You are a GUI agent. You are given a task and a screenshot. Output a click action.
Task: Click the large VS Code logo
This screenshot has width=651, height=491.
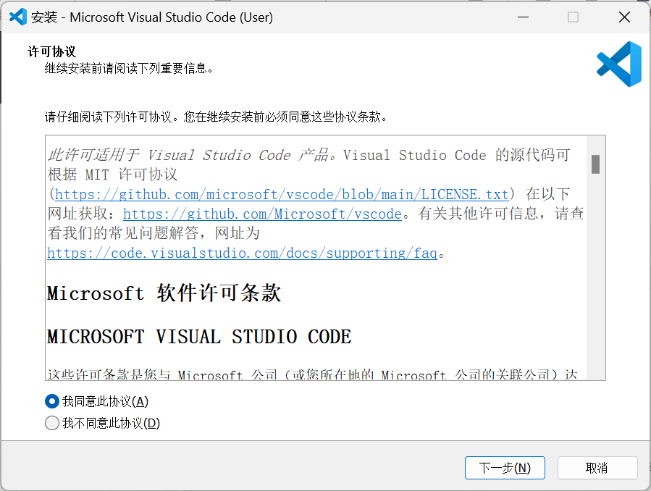(x=619, y=64)
